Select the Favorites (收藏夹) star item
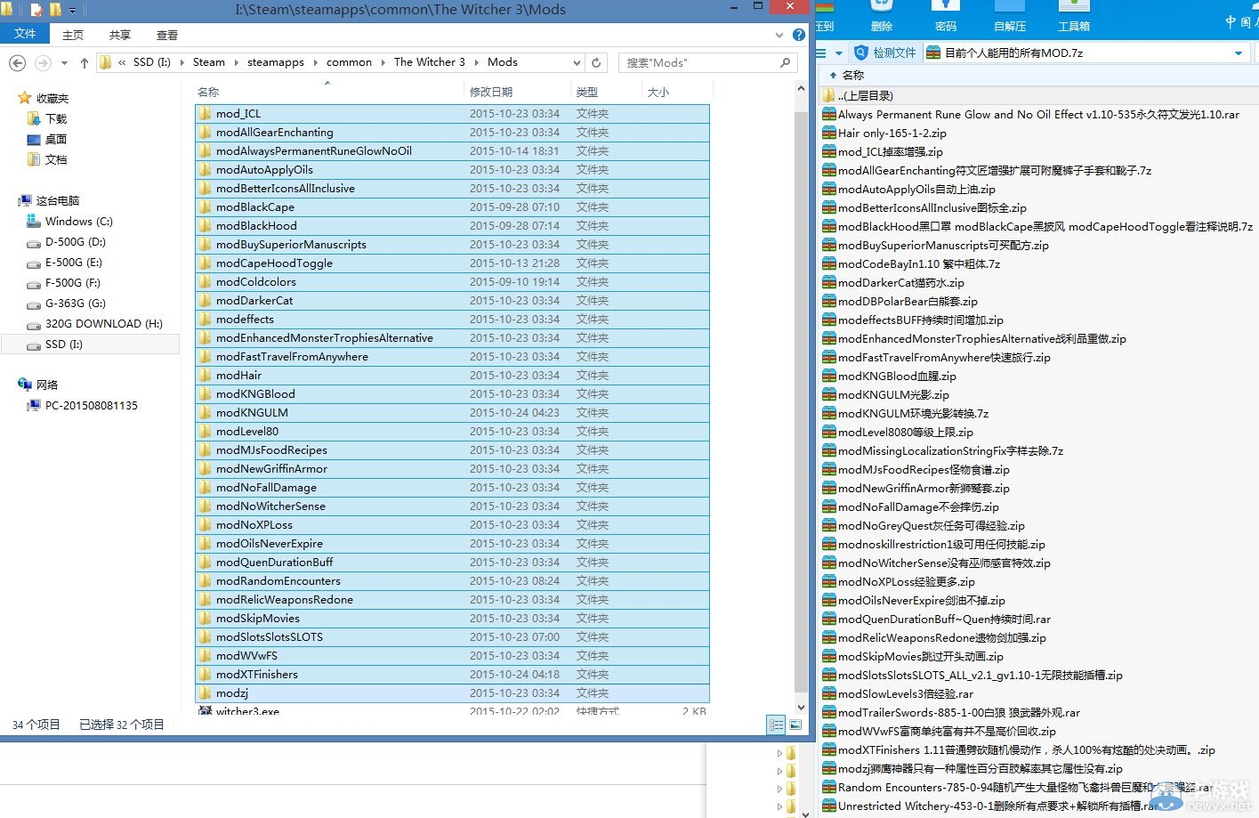The height and width of the screenshot is (818, 1259). (x=43, y=98)
